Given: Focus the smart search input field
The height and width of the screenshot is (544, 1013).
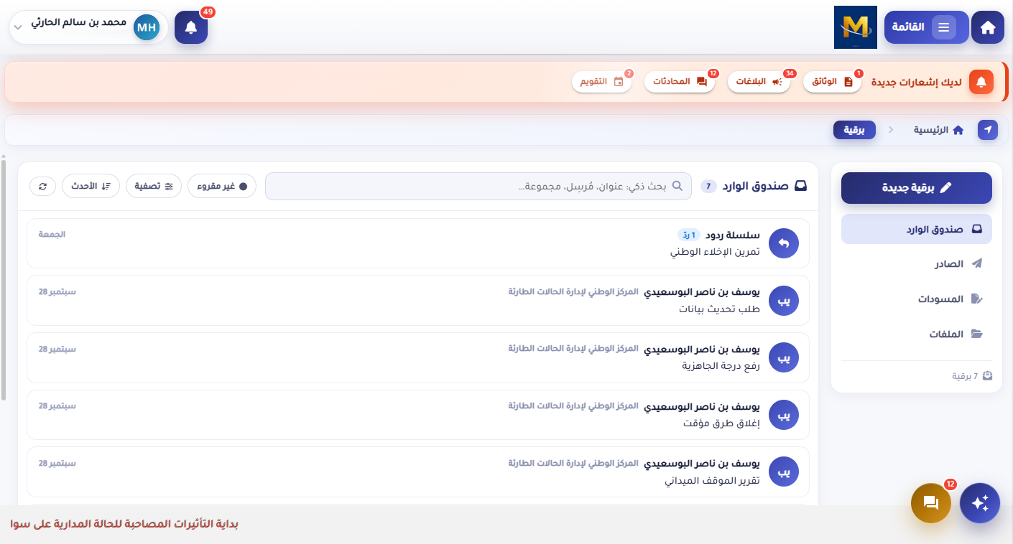Looking at the screenshot, I should click(478, 186).
